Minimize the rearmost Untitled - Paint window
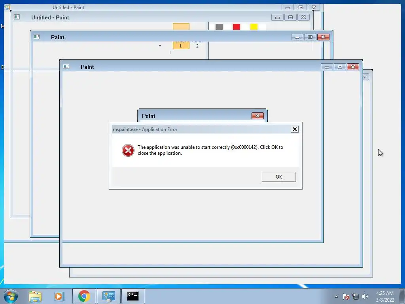Viewport: 405px width, 304px height. point(288,7)
